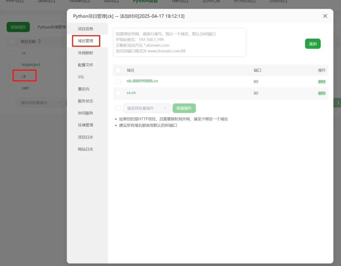Select the header checkbox above the domain list
This screenshot has width=341, height=266.
(x=118, y=70)
